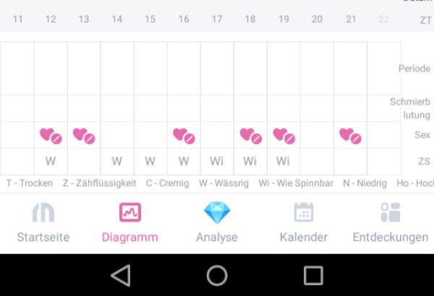Switch to the Kalender tab label
This screenshot has height=296, width=434.
pyautogui.click(x=304, y=237)
